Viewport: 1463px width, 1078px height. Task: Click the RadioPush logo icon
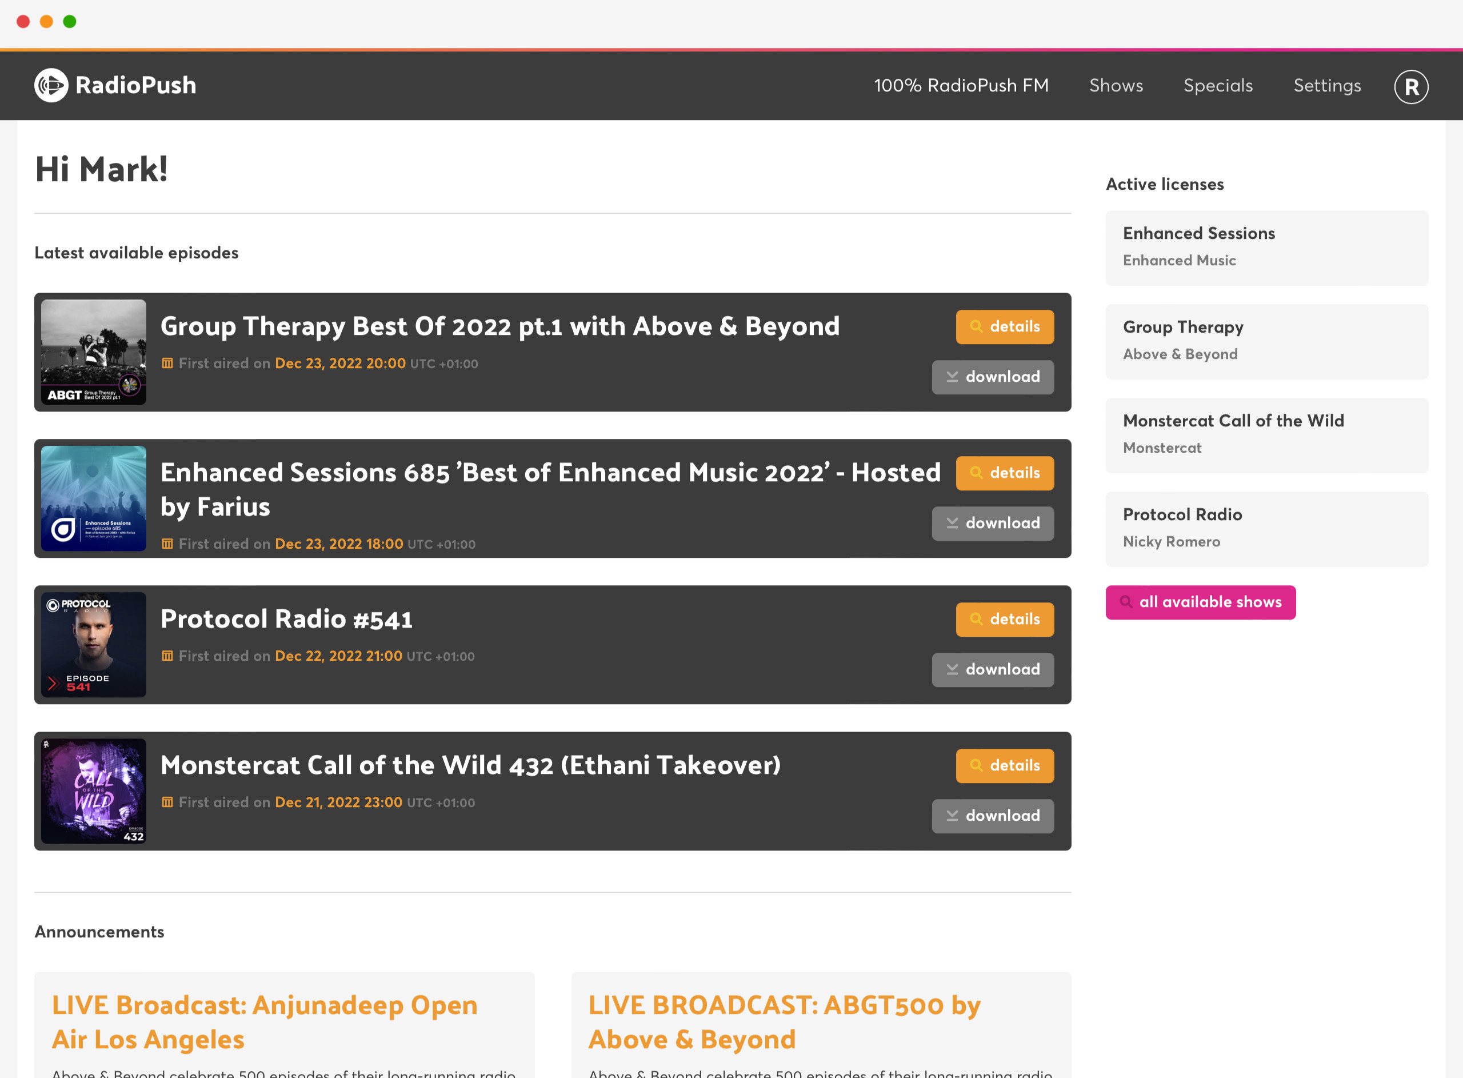coord(51,86)
